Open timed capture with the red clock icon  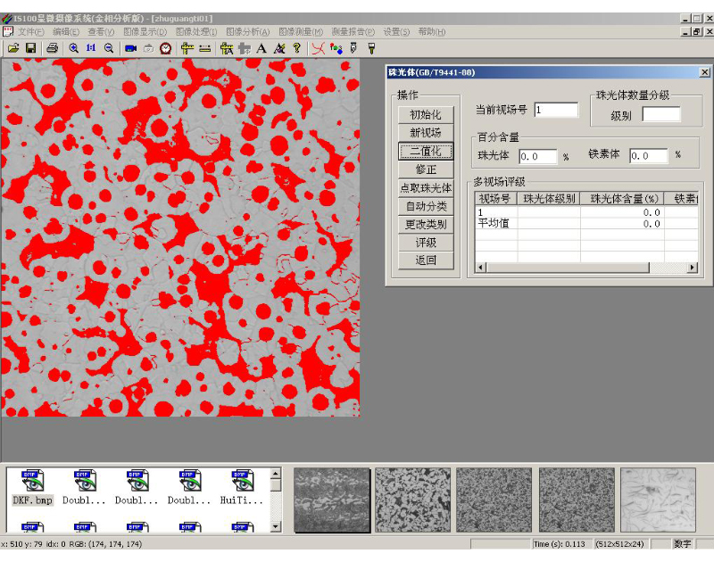click(166, 48)
